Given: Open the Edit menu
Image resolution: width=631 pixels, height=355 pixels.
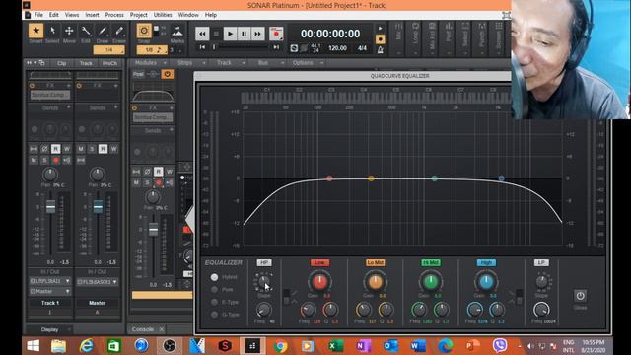Looking at the screenshot, I should (x=54, y=15).
